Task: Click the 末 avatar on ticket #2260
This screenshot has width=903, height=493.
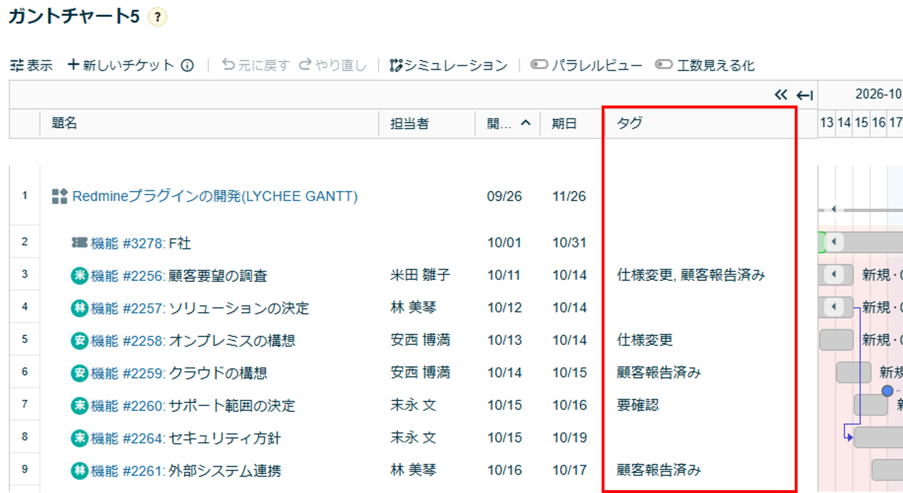Action: tap(80, 405)
